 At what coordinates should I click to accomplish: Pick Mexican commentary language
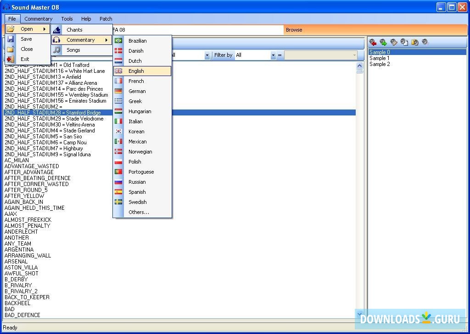[x=142, y=142]
